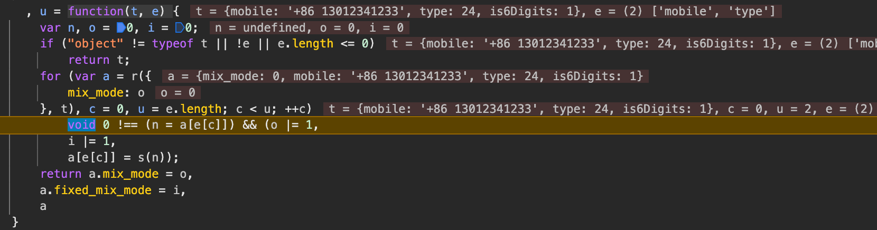Click the "object" string literal
877x230 pixels.
point(95,44)
